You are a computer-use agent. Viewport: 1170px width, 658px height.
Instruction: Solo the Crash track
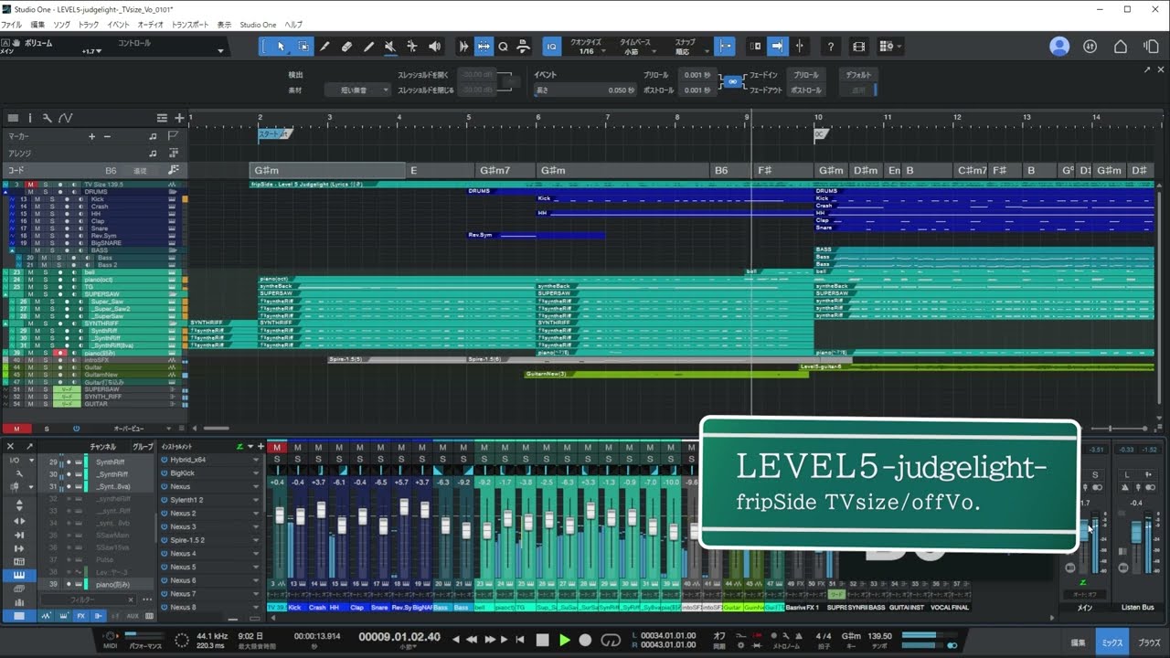pos(51,207)
